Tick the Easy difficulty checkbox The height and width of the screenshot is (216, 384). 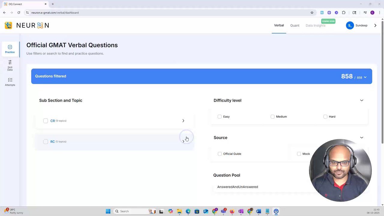pos(220,117)
